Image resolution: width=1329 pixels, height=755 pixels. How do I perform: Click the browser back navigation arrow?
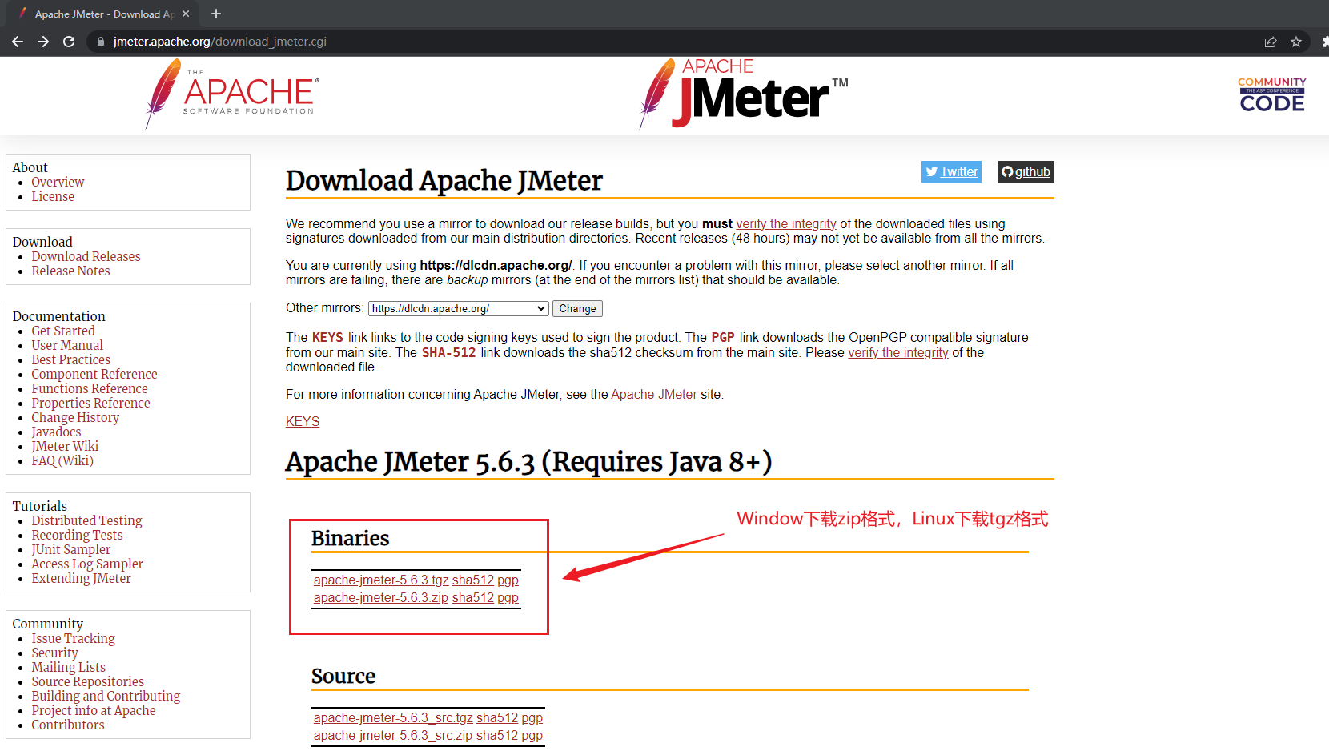click(17, 42)
